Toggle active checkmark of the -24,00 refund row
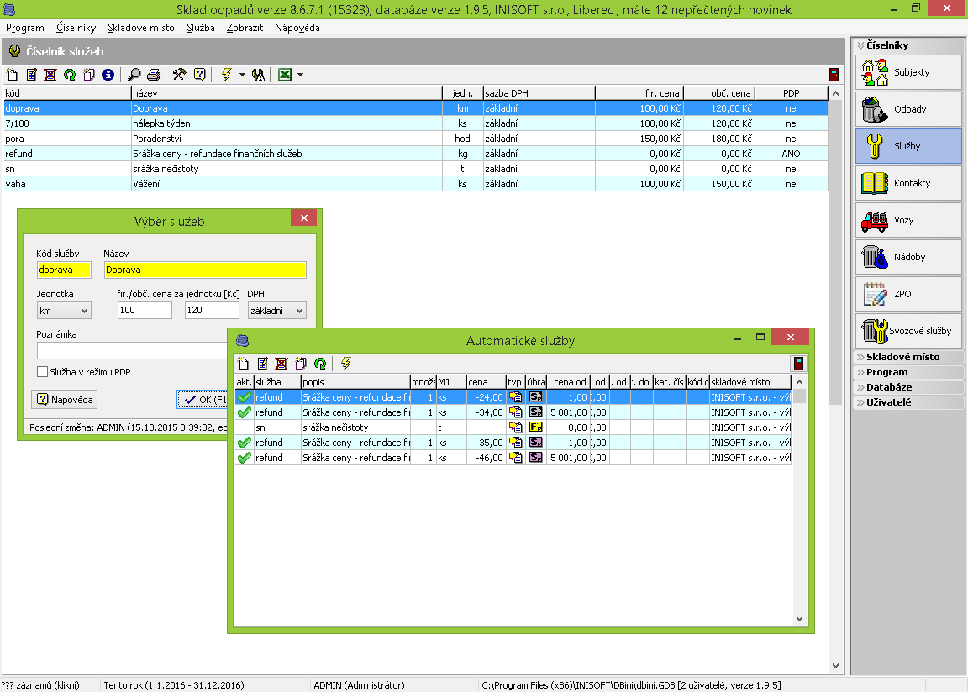Viewport: 968px width, 692px height. click(245, 397)
